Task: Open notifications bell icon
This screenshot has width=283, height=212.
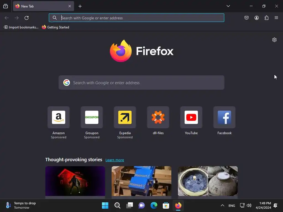Action: tap(276, 205)
